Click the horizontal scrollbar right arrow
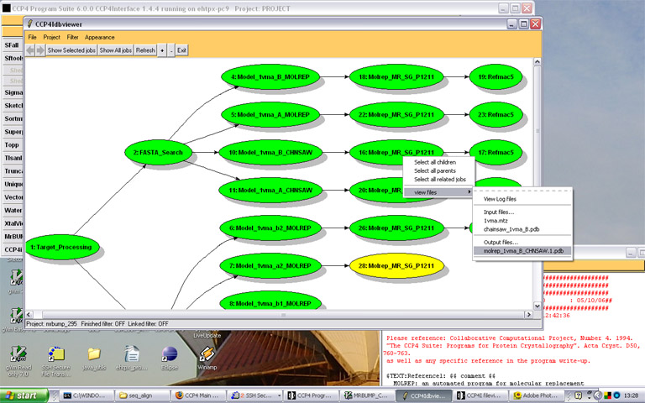The width and height of the screenshot is (645, 403). tap(529, 315)
